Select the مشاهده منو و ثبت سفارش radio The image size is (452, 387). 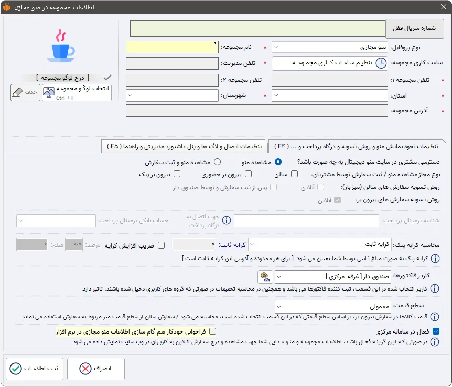pos(218,162)
